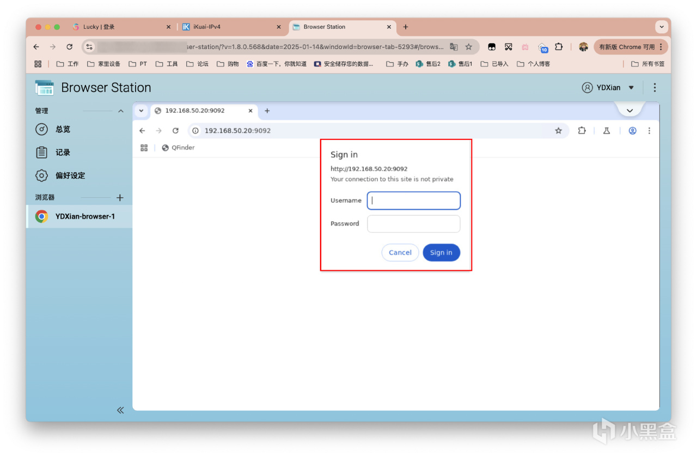Open the 家里设备 bookmarks folder
Viewport: 697px width, 456px height.
pyautogui.click(x=103, y=64)
